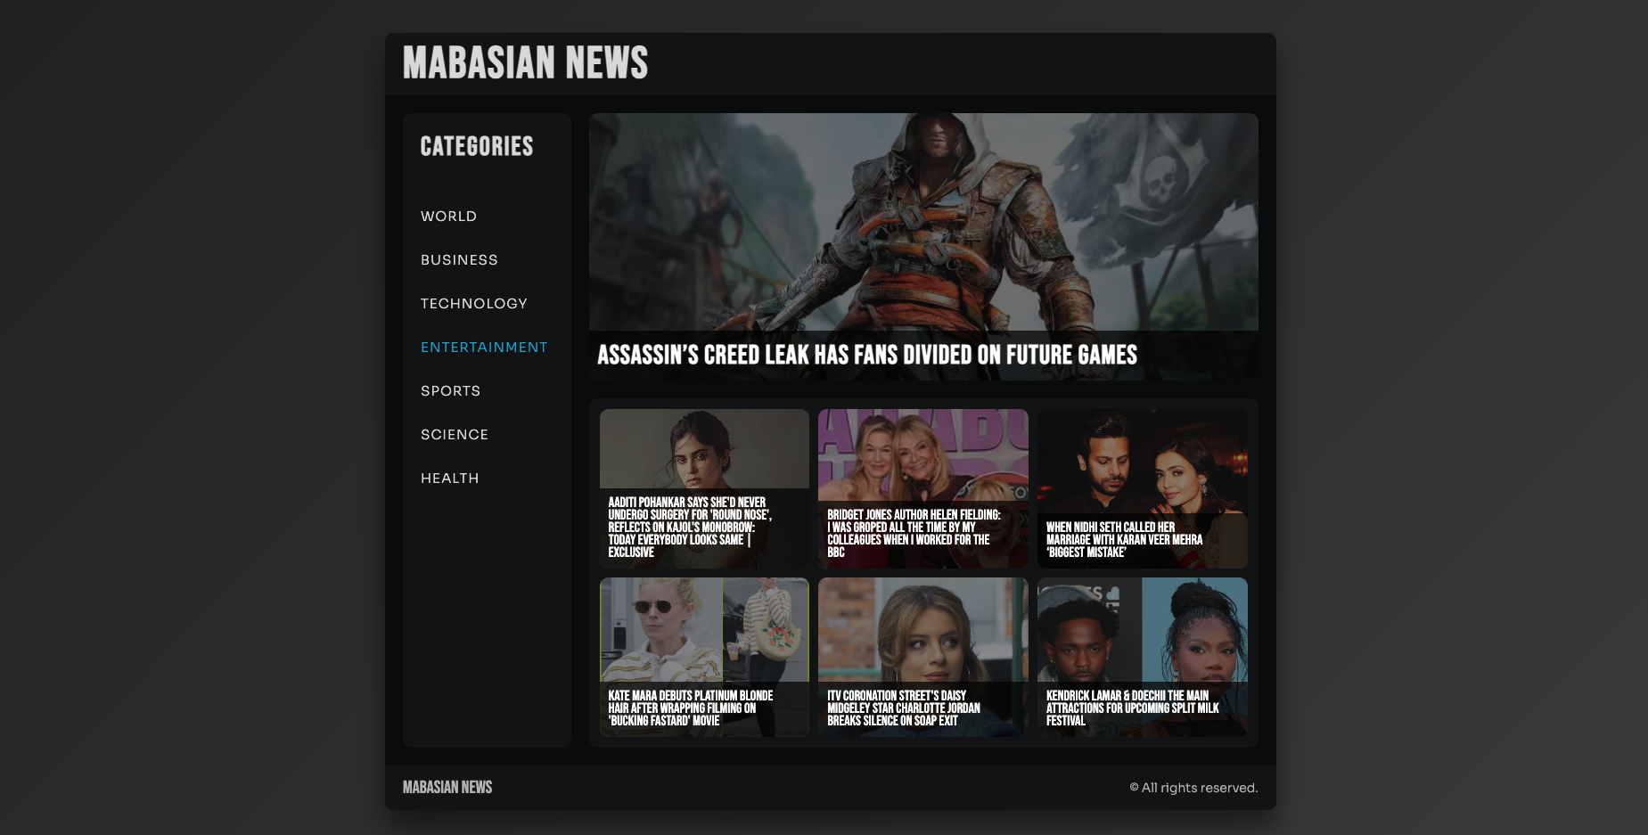Open the Aaditi Pohankar article card
Viewport: 1648px width, 835px height.
pos(704,488)
